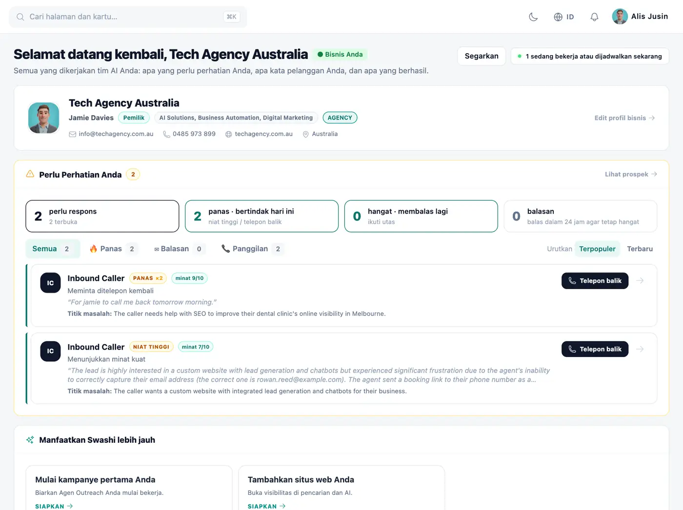The height and width of the screenshot is (510, 683).
Task: Open arrow on PANAS caller card
Action: point(640,281)
